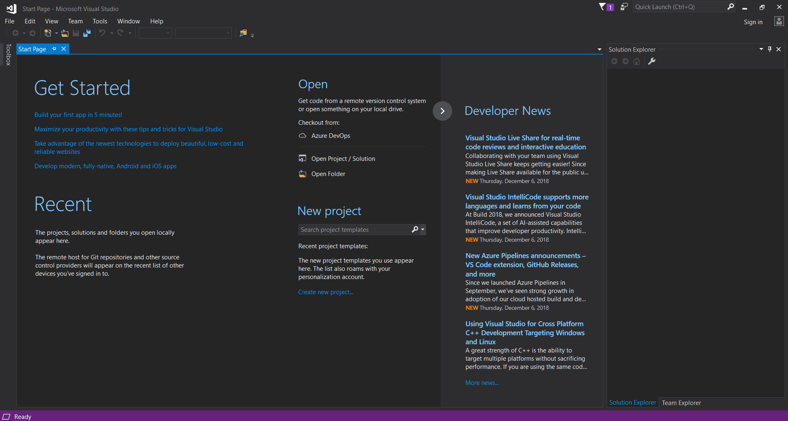788x421 pixels.
Task: Open toolbar options overflow arrow
Action: pyautogui.click(x=252, y=35)
